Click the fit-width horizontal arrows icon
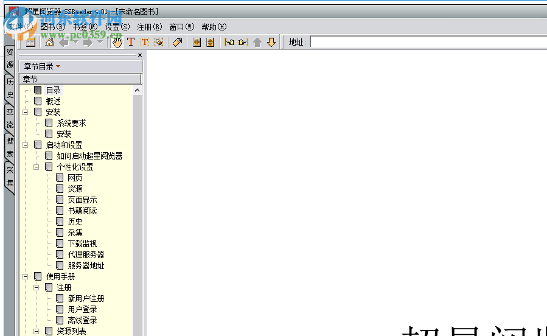This screenshot has height=336, width=547. click(197, 42)
